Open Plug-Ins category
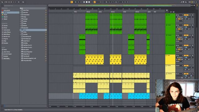The height and width of the screenshot is (112, 199). click(6, 39)
